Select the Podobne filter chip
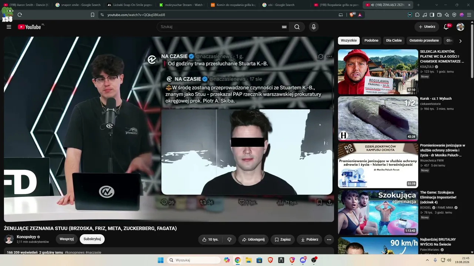The height and width of the screenshot is (266, 474). [371, 41]
